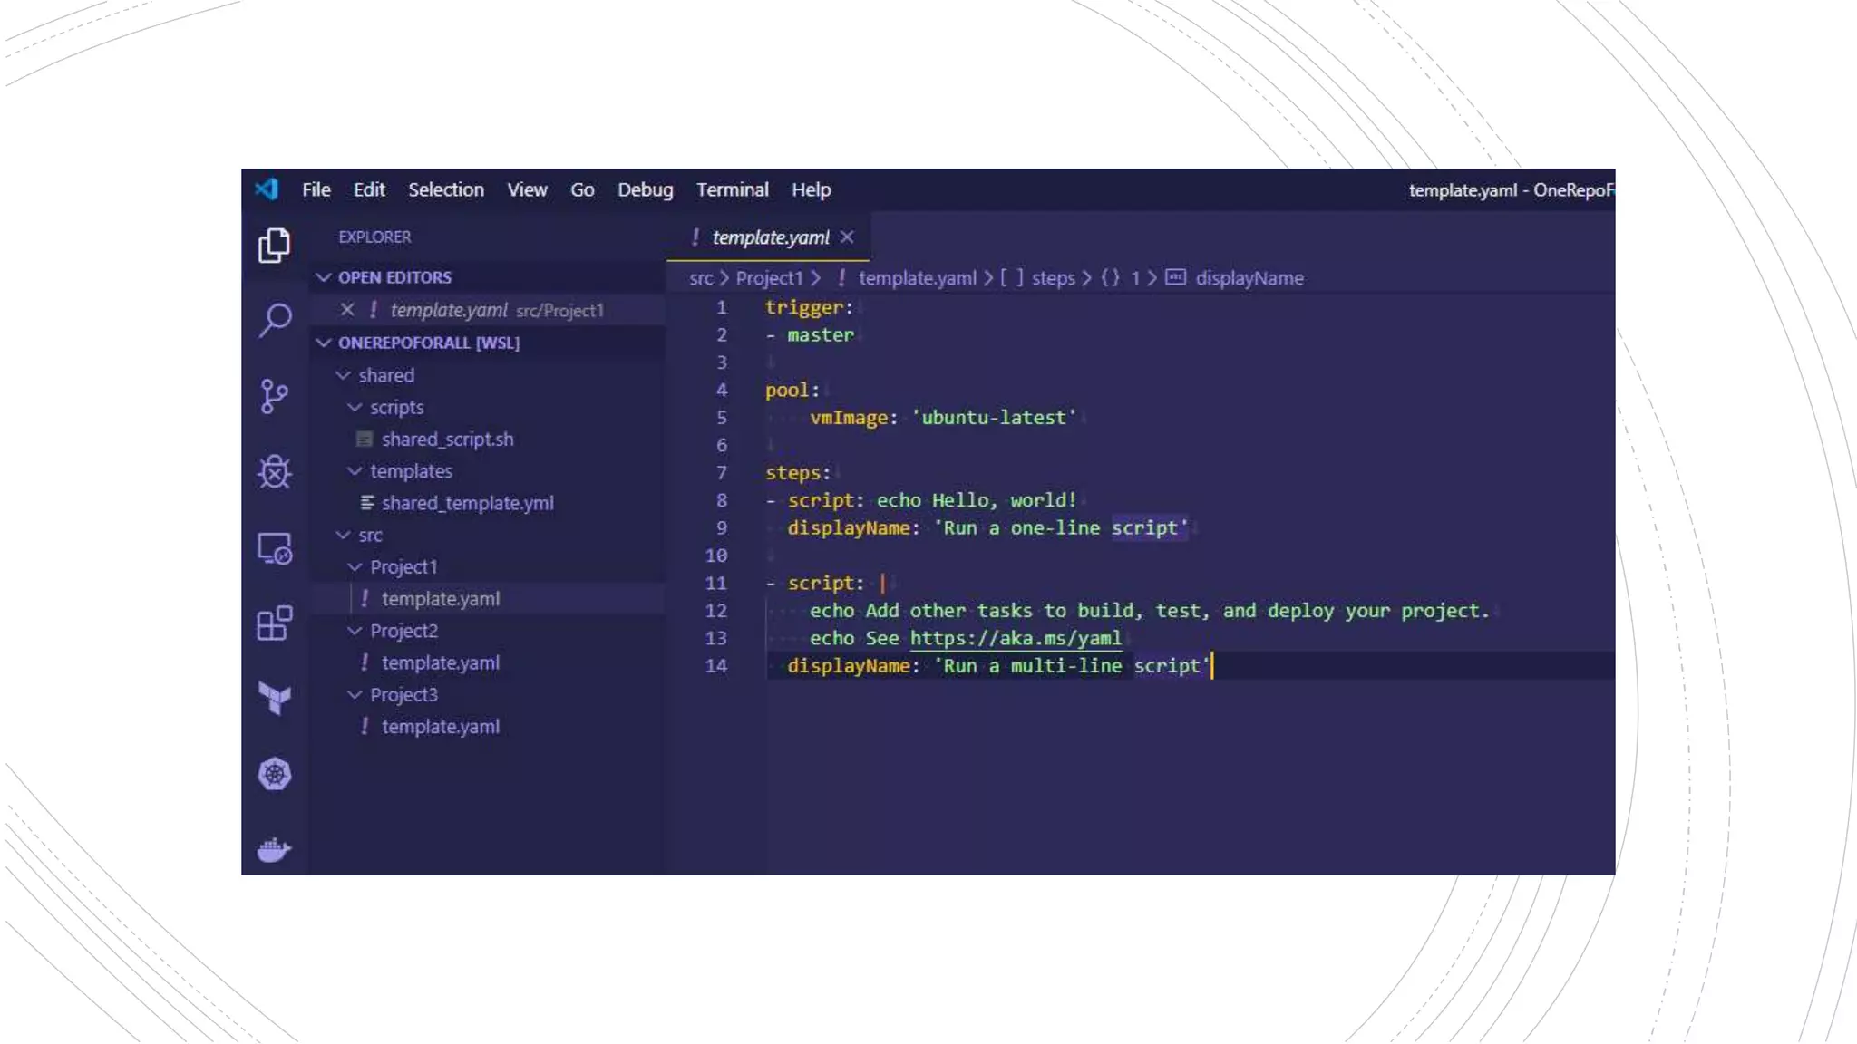
Task: Open the Debug view bug icon
Action: [274, 471]
